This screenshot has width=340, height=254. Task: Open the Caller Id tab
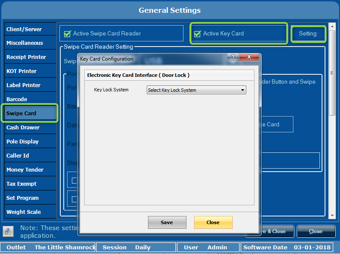[30, 155]
